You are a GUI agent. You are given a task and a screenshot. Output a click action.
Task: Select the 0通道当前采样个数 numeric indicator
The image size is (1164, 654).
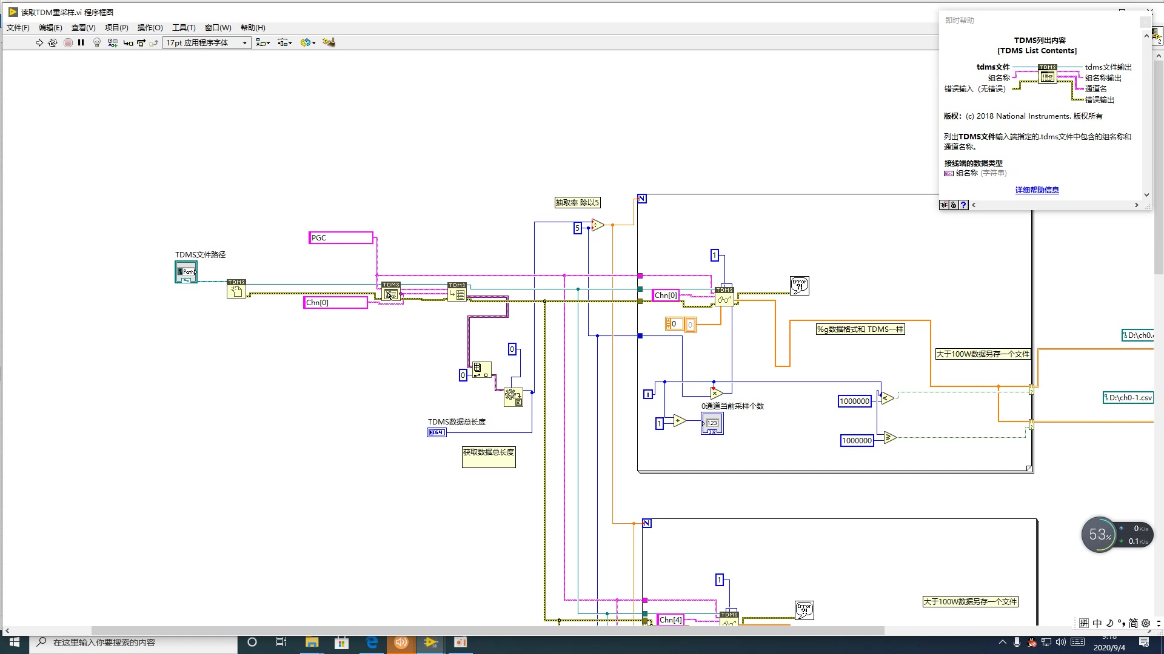712,424
